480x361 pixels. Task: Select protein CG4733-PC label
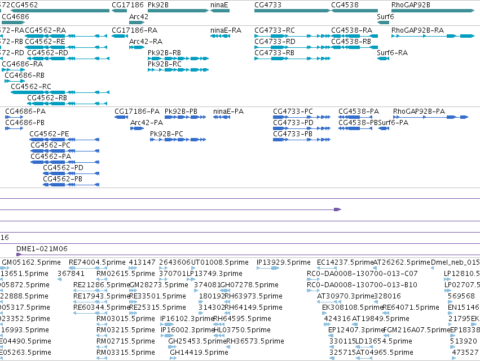(293, 112)
